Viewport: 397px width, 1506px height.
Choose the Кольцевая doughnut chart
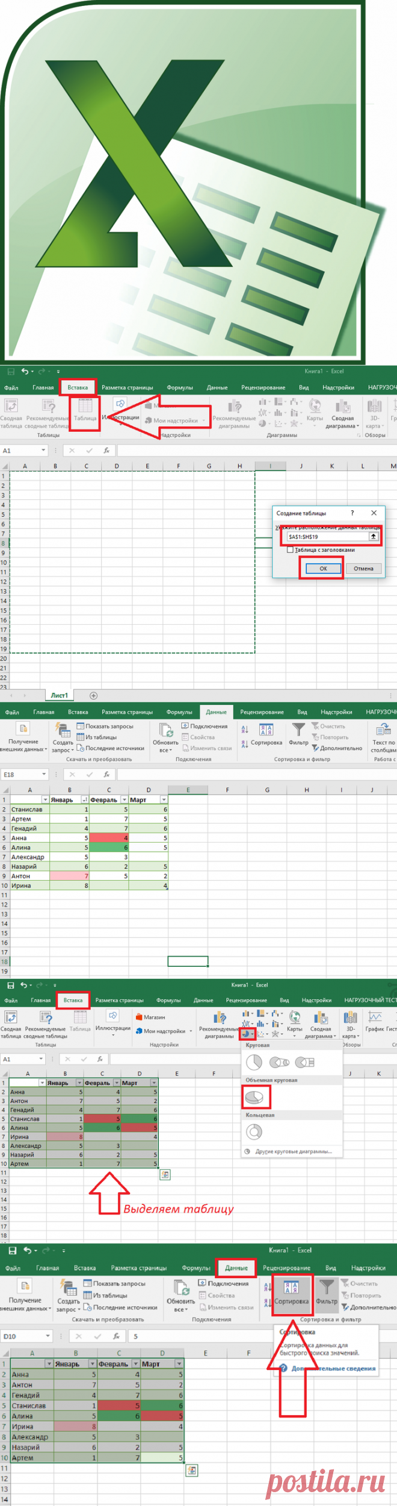(x=254, y=1132)
